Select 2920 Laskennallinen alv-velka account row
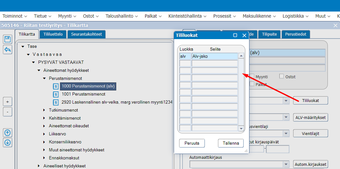Viewport: 340px width, 169px height. pyautogui.click(x=117, y=102)
